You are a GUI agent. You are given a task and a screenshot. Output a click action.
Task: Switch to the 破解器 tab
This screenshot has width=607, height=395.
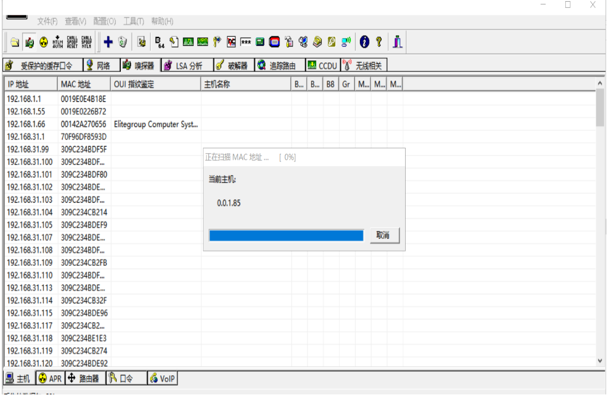point(234,66)
